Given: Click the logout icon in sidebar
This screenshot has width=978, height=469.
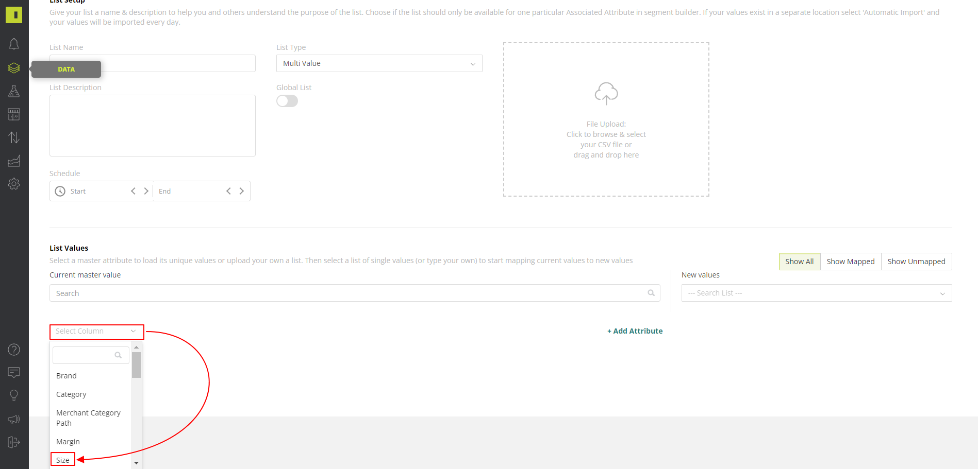Looking at the screenshot, I should [x=14, y=442].
